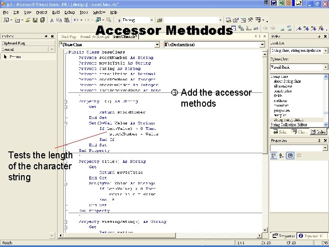Click the Clear Bookmarks icon

coord(321,28)
